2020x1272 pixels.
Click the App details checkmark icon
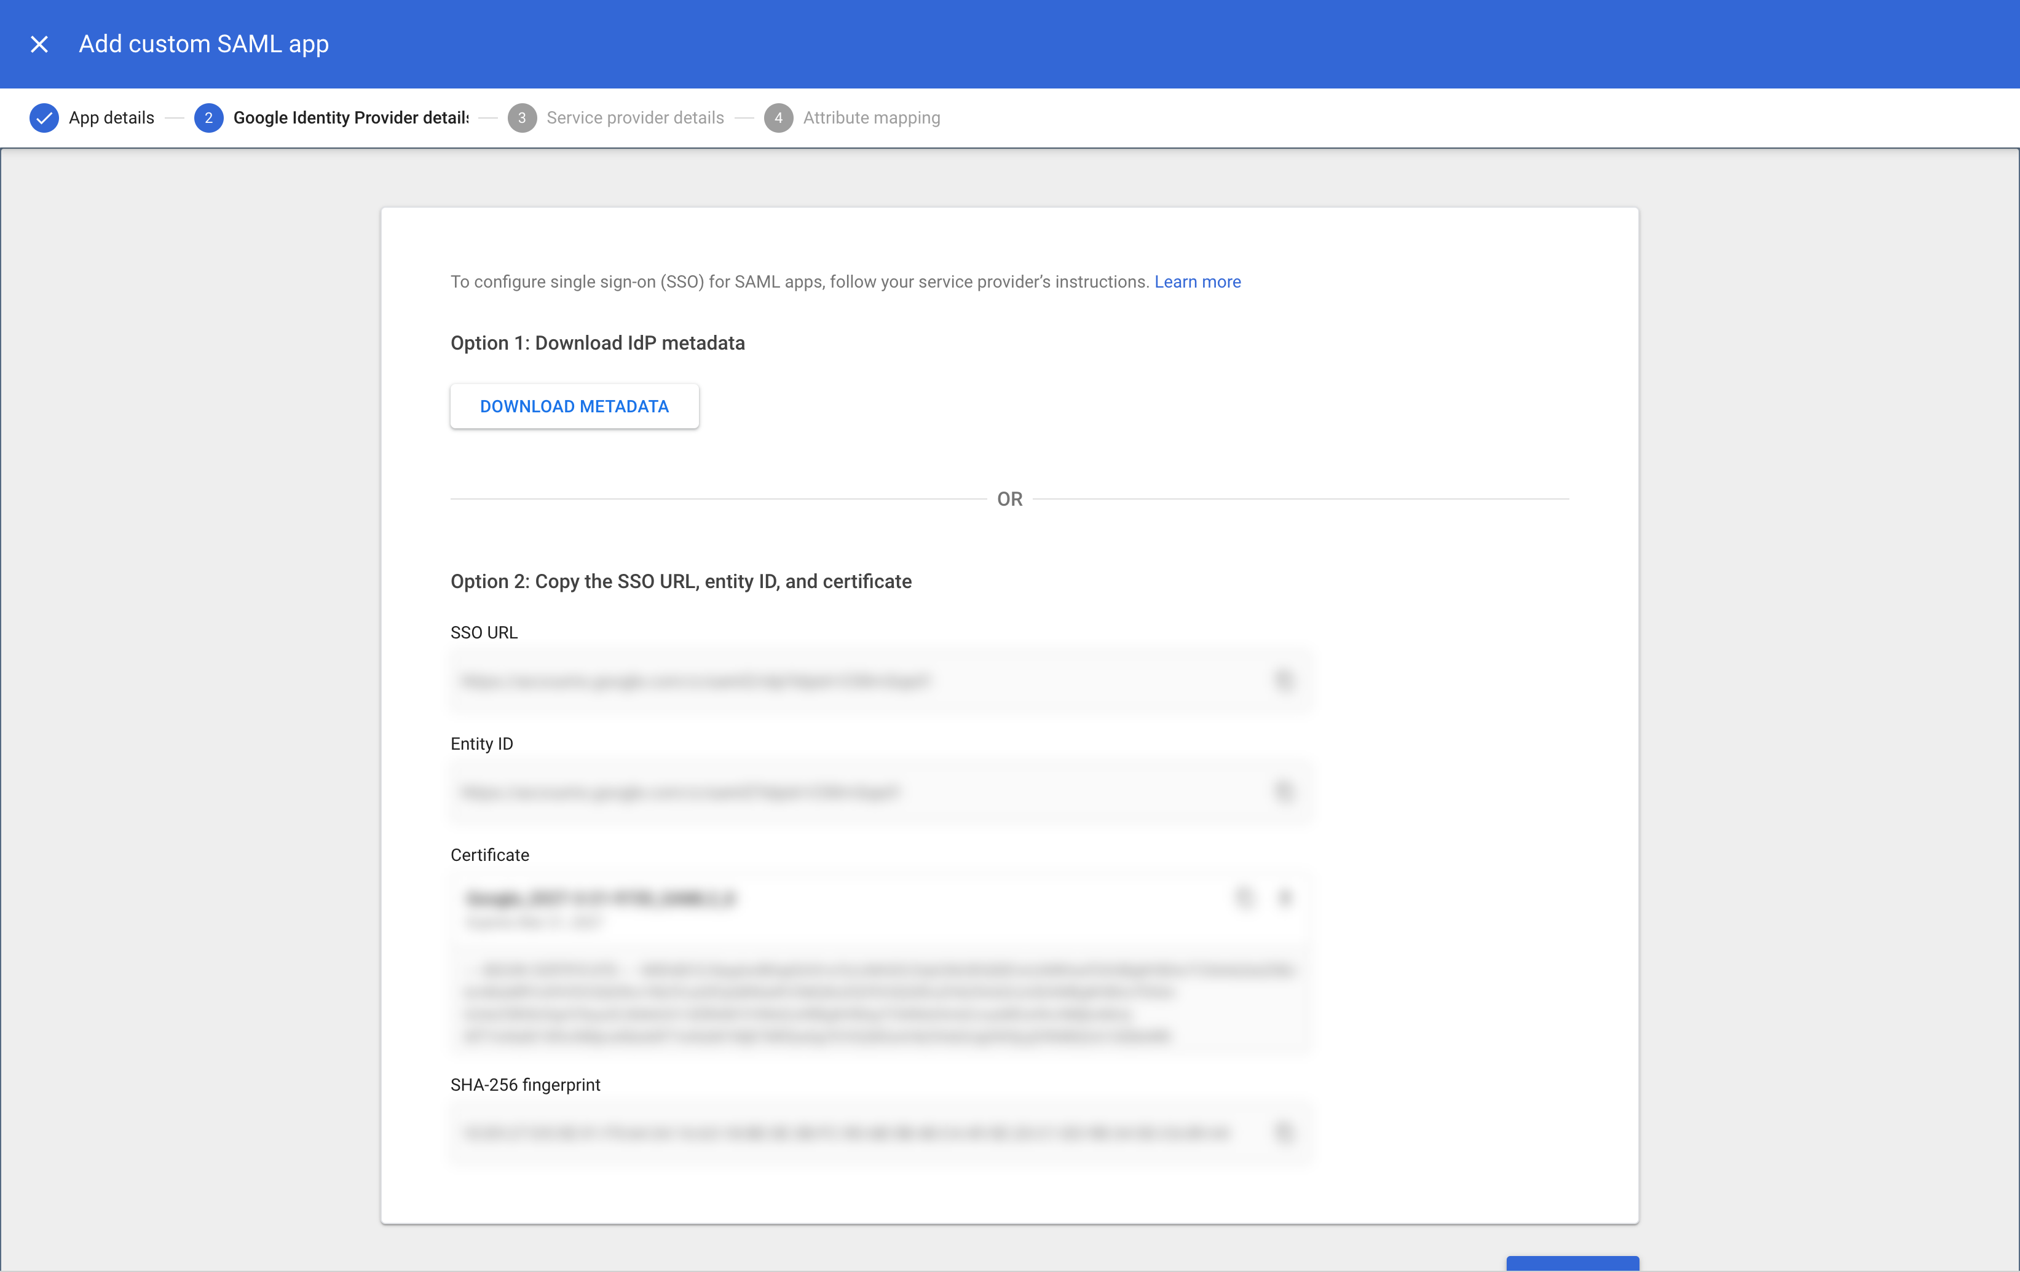tap(44, 117)
